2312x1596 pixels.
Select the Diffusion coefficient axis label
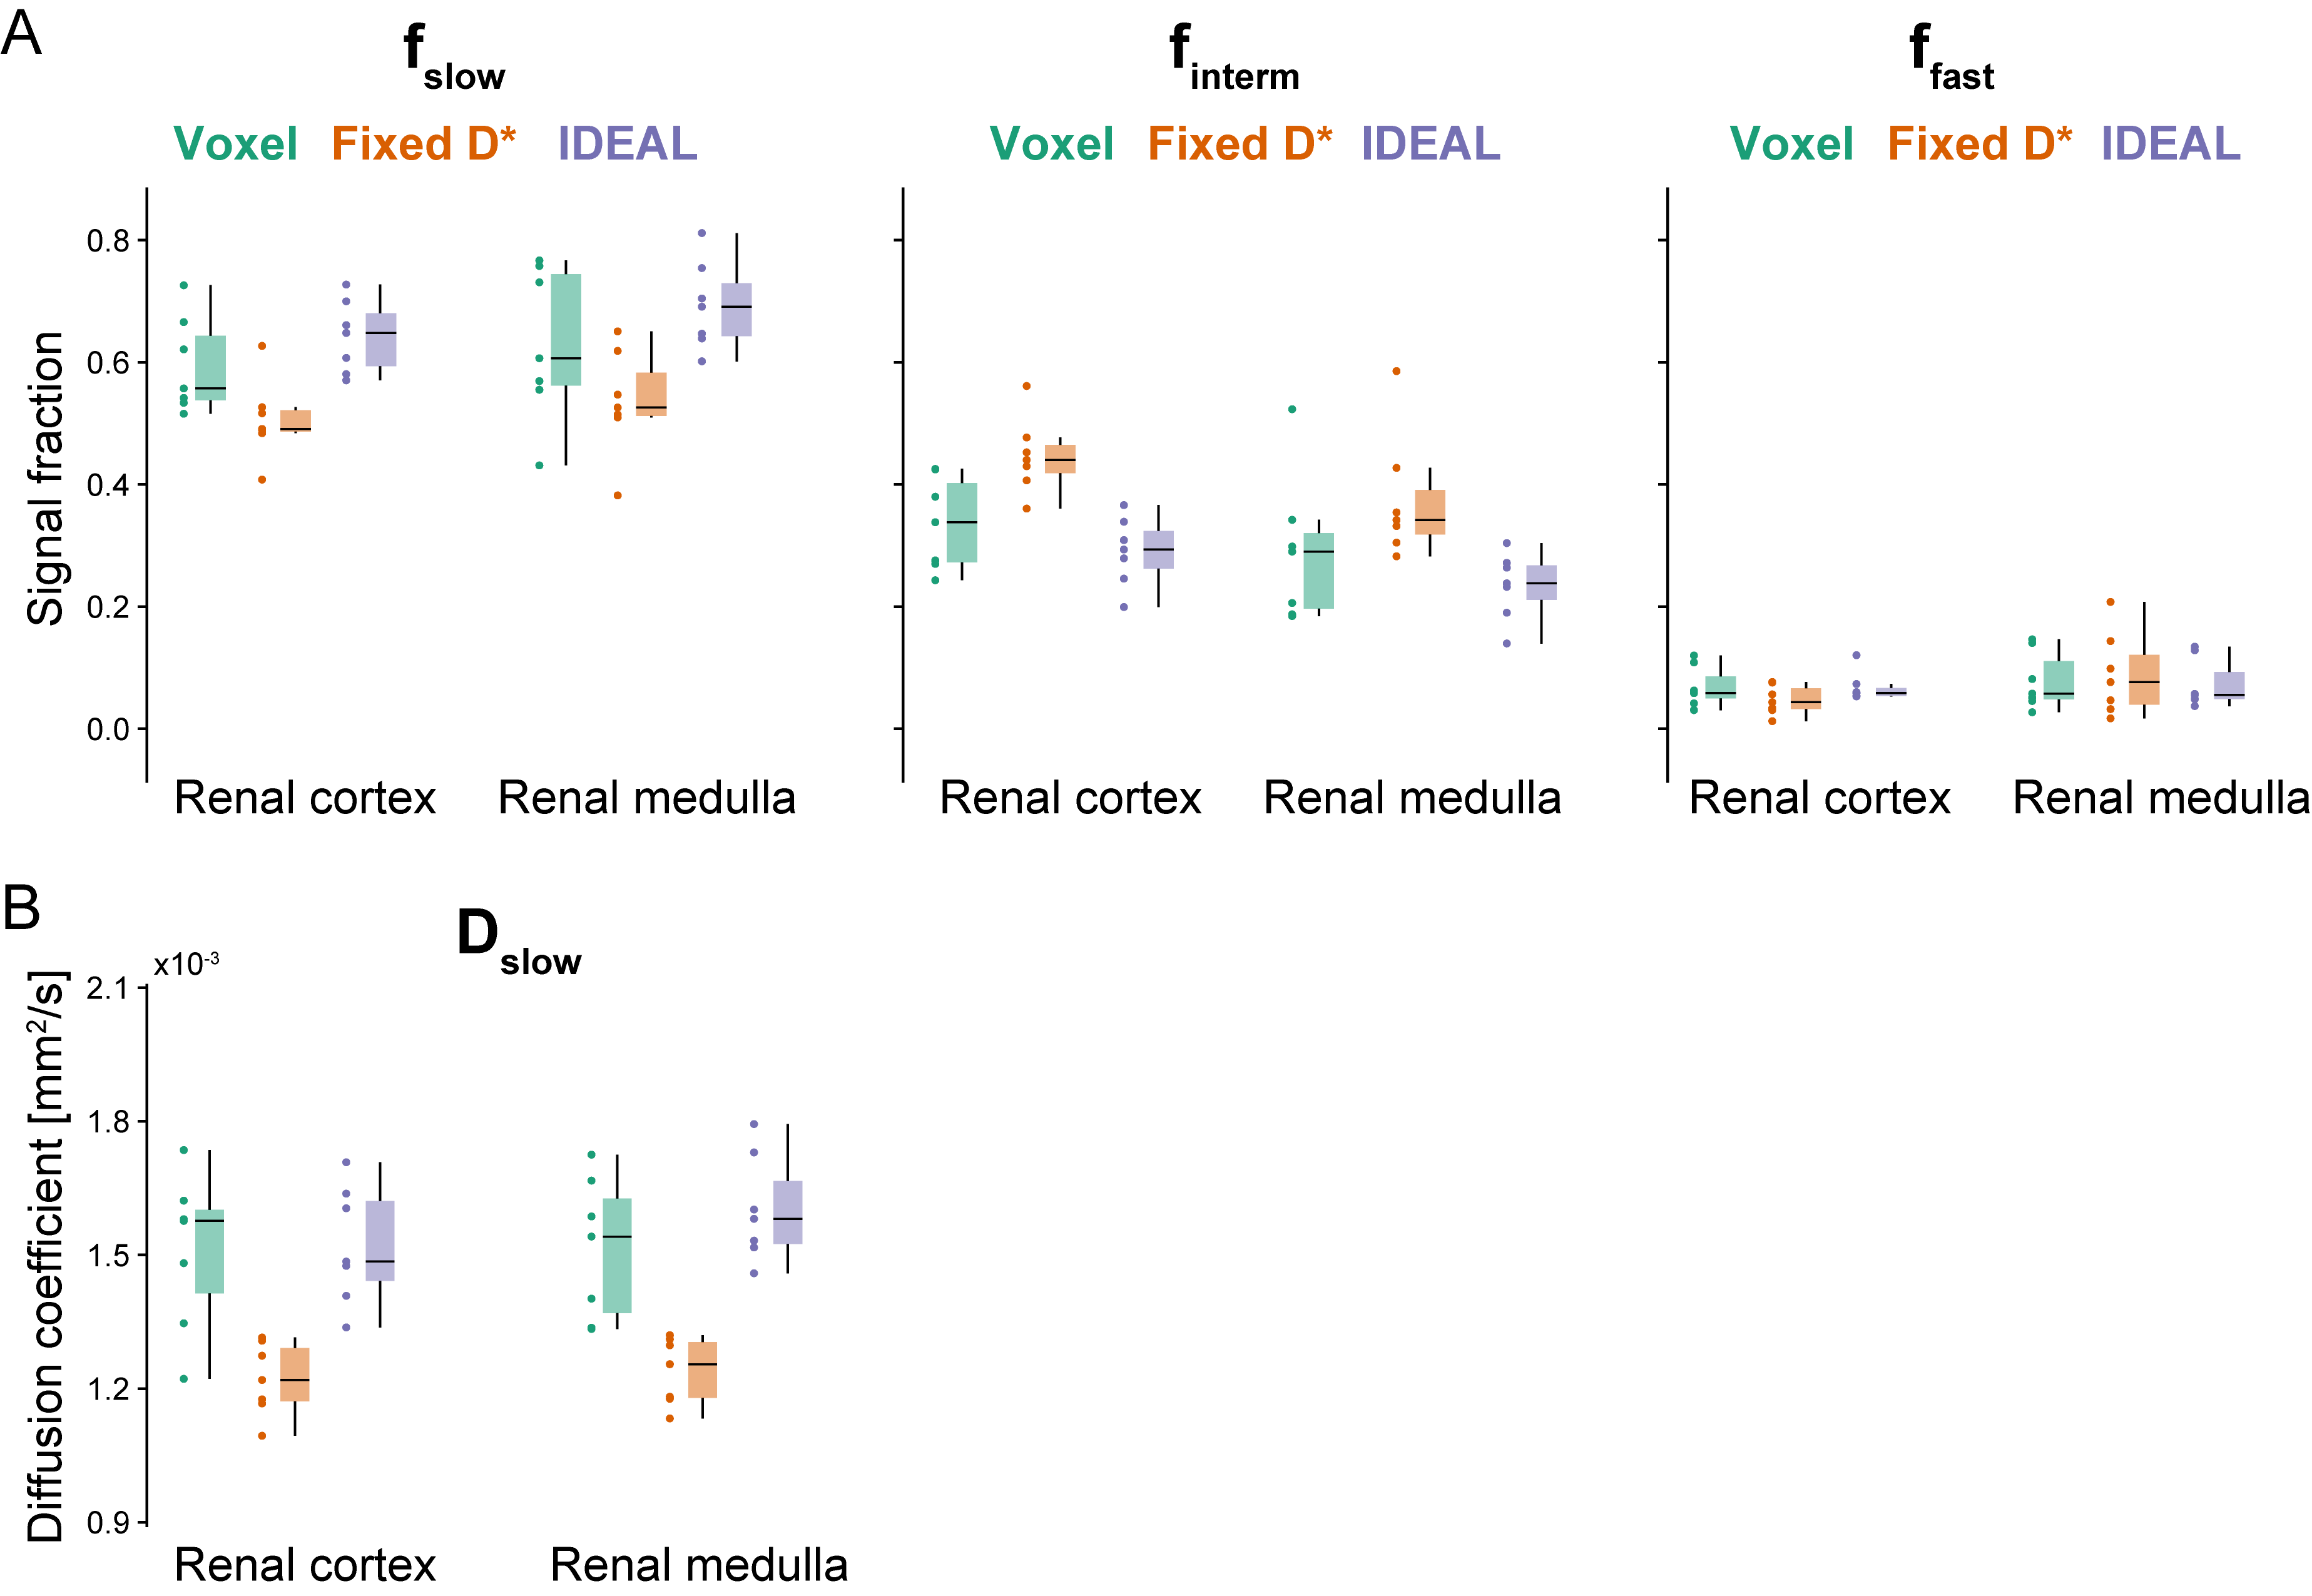[x=45, y=1255]
